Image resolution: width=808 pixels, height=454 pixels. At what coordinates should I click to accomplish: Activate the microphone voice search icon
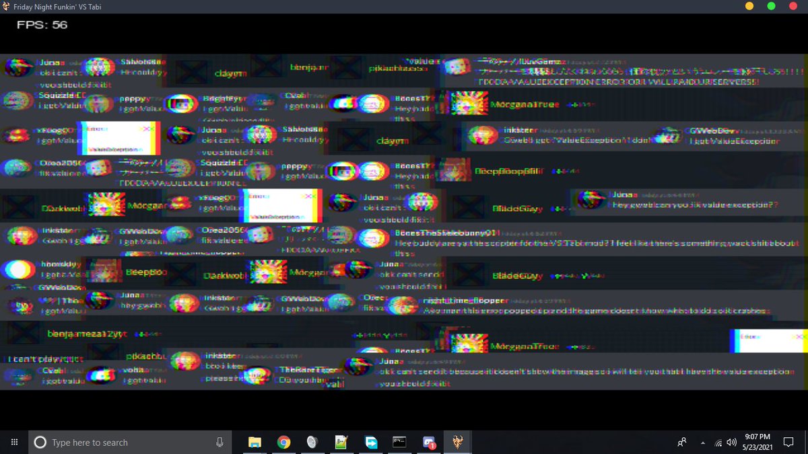(220, 442)
